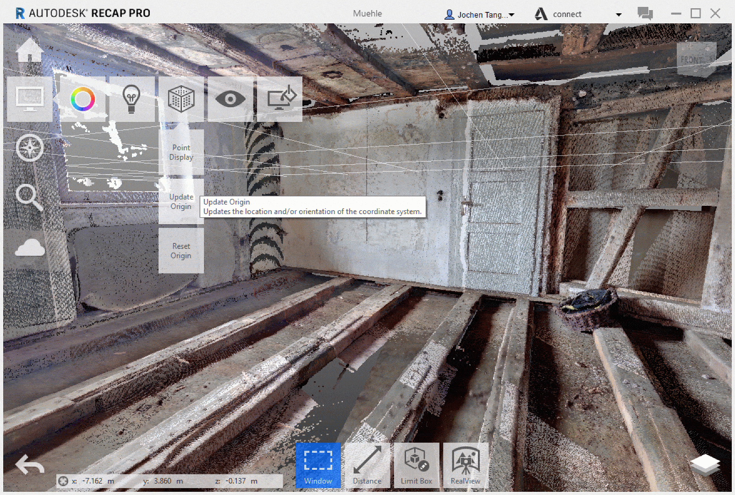Open the Color Mode wheel
Image resolution: width=735 pixels, height=495 pixels.
(x=83, y=99)
